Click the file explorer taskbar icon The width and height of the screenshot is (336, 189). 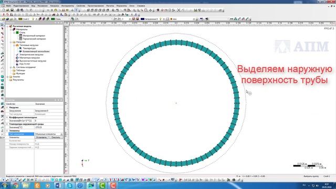(26, 185)
